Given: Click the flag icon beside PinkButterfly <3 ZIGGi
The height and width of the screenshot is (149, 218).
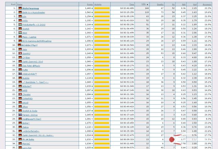Looking at the screenshot, I should tap(20, 25).
